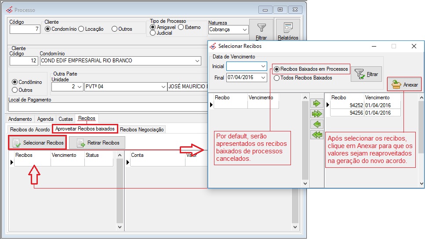Click the double green right-arrow move-all button
This screenshot has width=425, height=239.
(x=316, y=114)
